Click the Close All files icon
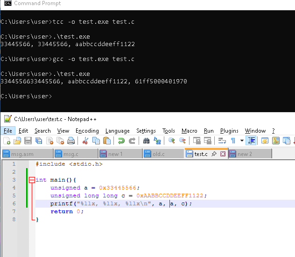The height and width of the screenshot is (257, 295). click(x=60, y=141)
